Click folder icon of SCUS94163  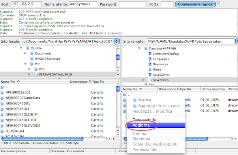coord(2,131)
